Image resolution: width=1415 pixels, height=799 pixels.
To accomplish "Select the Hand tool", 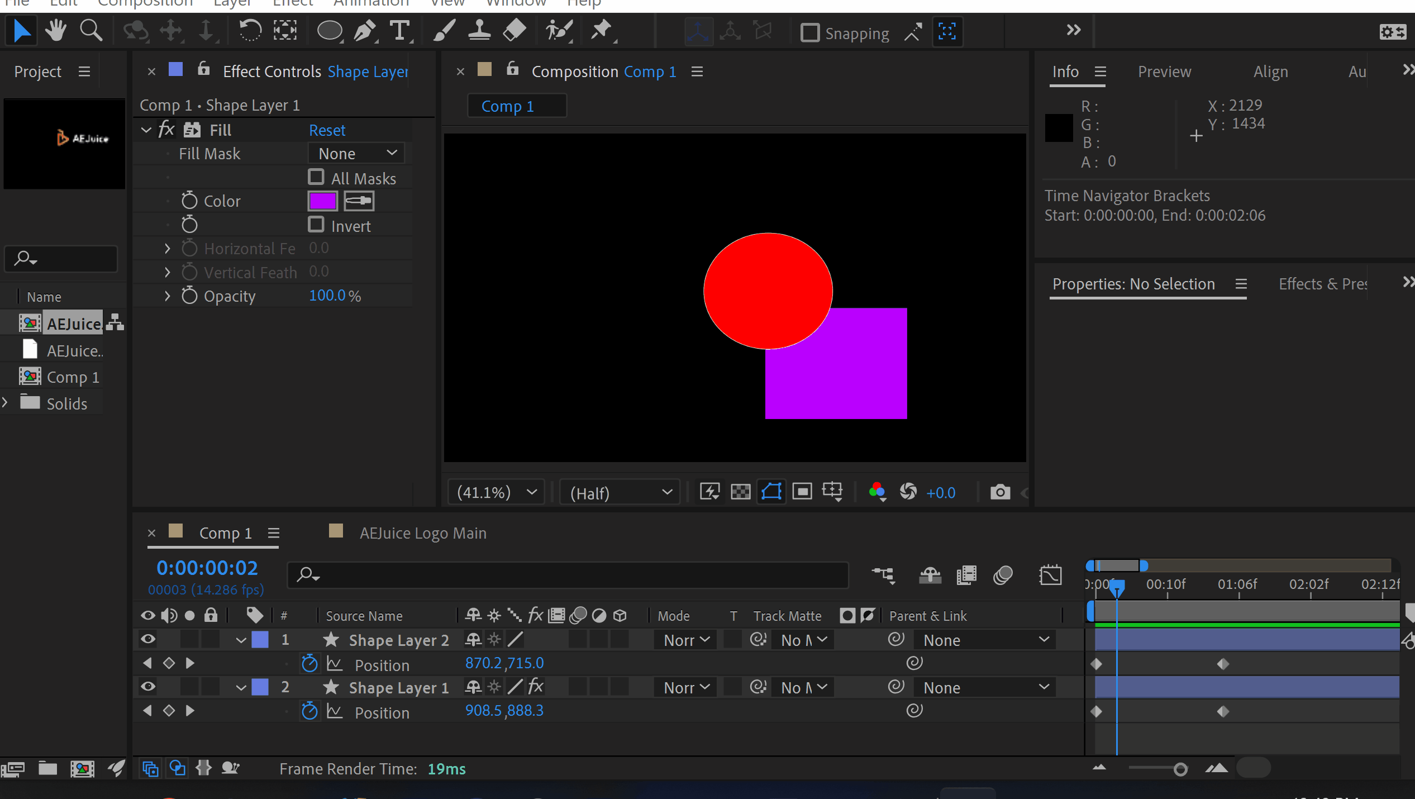I will (56, 31).
